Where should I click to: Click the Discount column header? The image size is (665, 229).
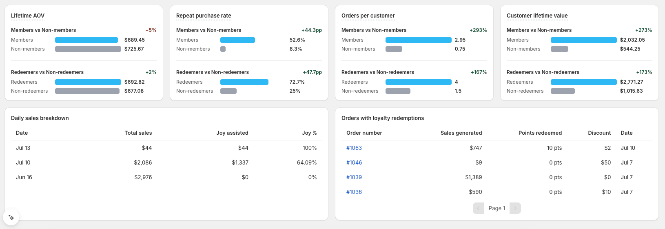599,133
